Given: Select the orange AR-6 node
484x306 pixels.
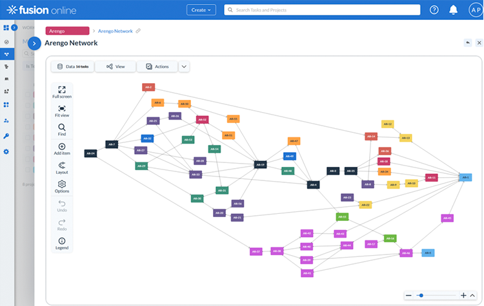Looking at the screenshot, I should point(157,102).
